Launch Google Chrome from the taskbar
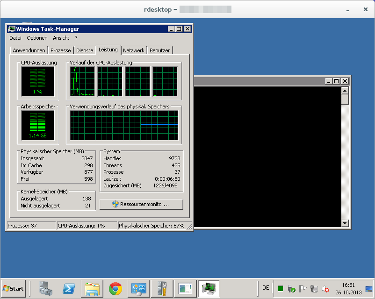This screenshot has width=375, height=299. 115,288
